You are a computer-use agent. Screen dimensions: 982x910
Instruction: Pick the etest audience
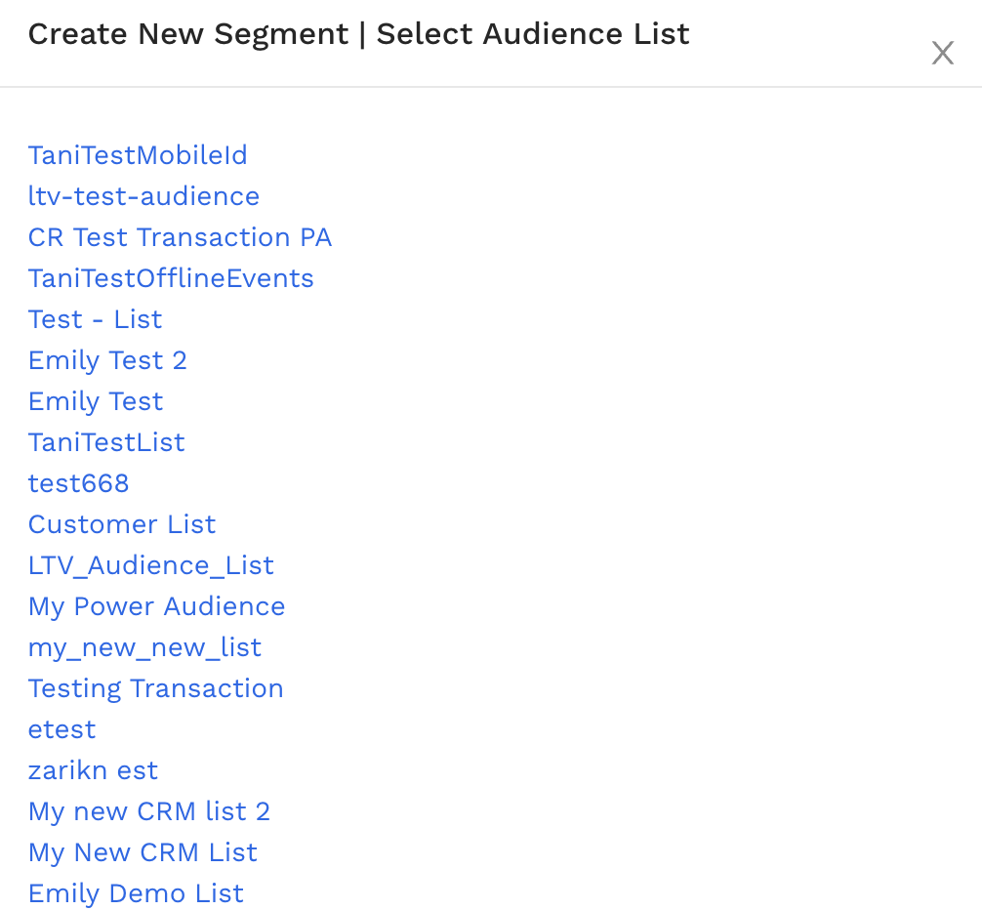61,729
